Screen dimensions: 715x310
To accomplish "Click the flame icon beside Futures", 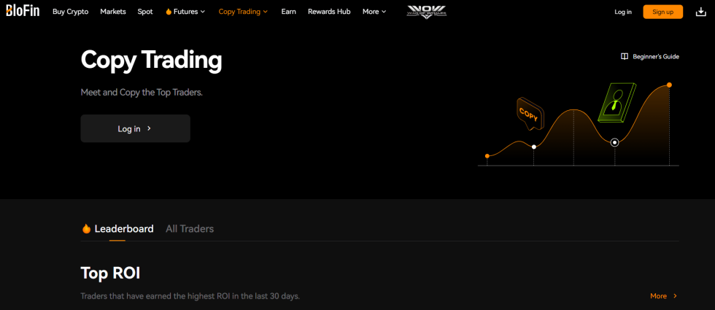I will 169,12.
